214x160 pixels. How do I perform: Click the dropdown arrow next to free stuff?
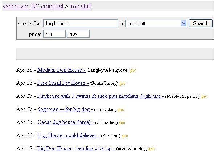[184, 23]
